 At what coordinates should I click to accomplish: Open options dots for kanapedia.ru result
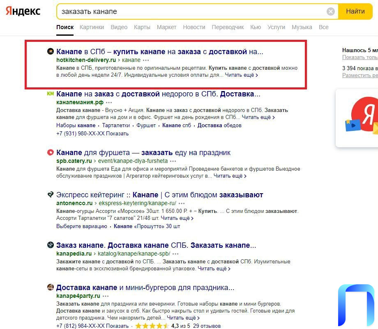(x=175, y=254)
